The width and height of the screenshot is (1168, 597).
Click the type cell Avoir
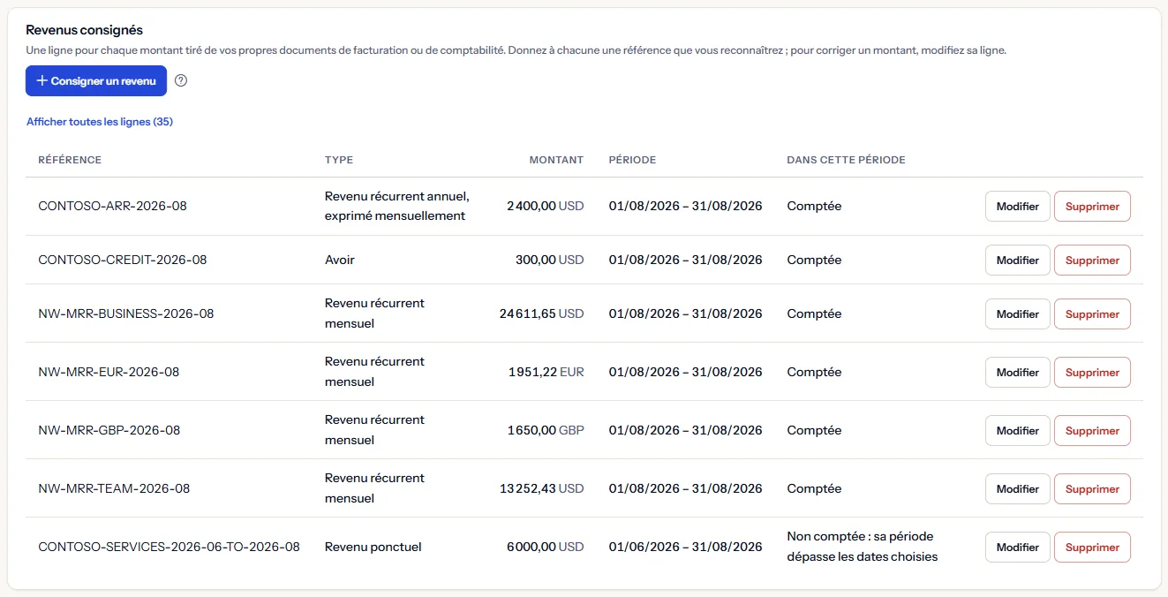(340, 260)
